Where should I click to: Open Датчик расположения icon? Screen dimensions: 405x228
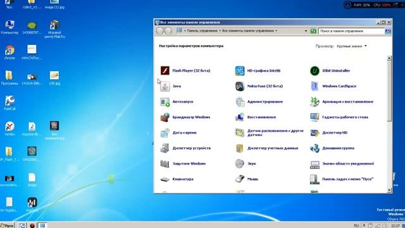240,132
